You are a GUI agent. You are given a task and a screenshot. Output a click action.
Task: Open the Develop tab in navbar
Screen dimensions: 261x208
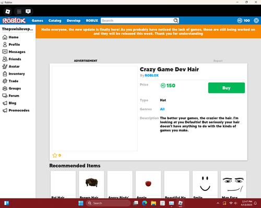(x=74, y=21)
